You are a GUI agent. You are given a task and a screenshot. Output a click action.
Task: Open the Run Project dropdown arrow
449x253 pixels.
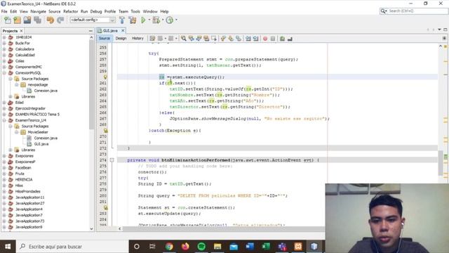pyautogui.click(x=149, y=20)
